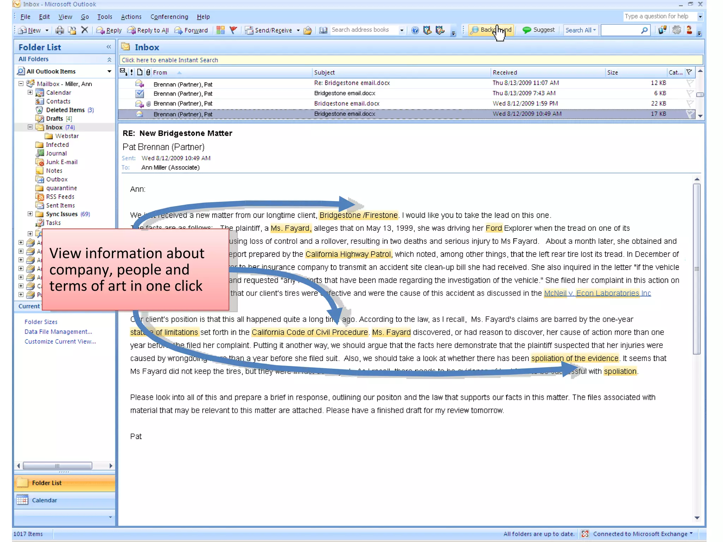Open the View menu
This screenshot has height=542, width=723.
[x=65, y=17]
